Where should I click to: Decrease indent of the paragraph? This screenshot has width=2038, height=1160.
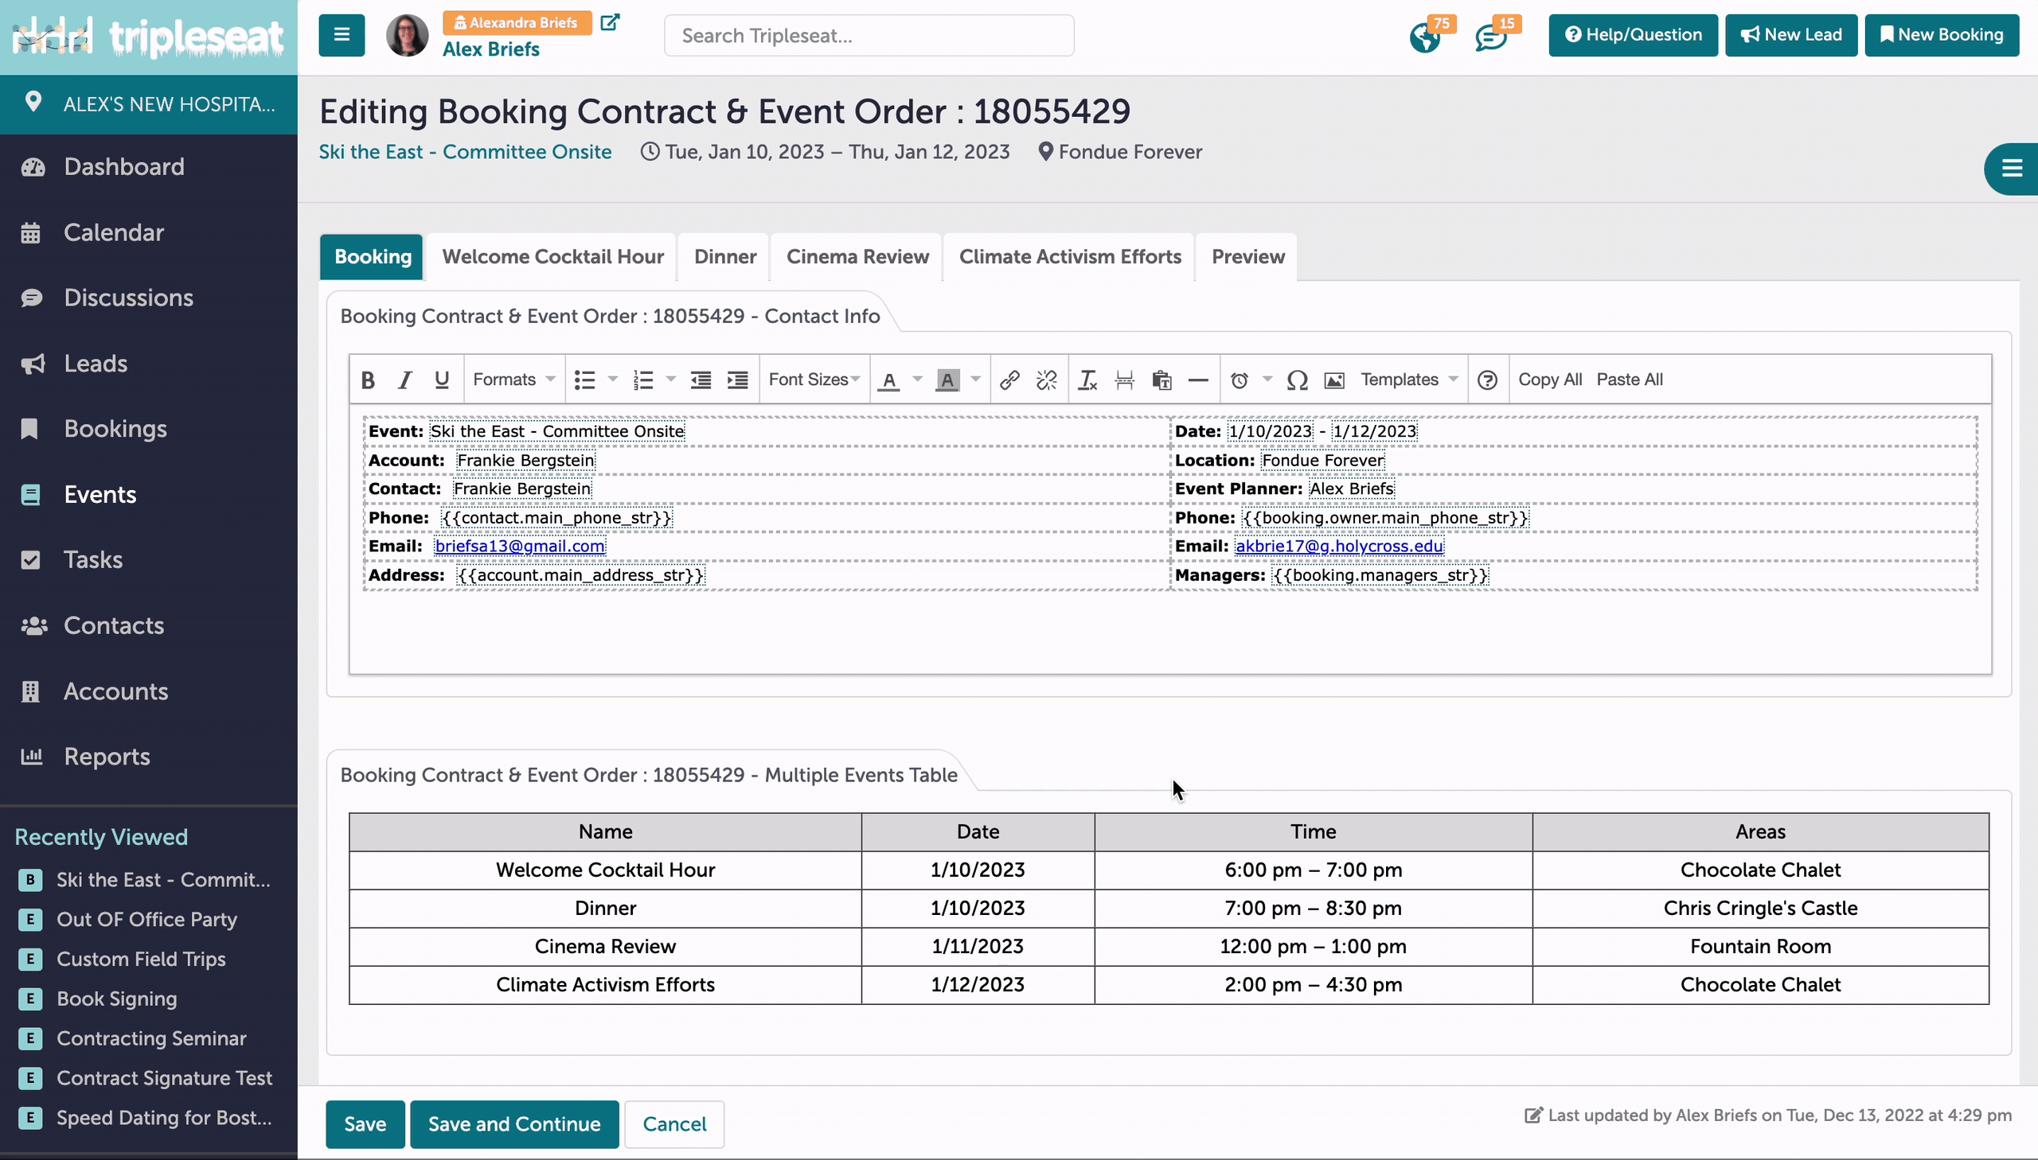click(x=701, y=380)
